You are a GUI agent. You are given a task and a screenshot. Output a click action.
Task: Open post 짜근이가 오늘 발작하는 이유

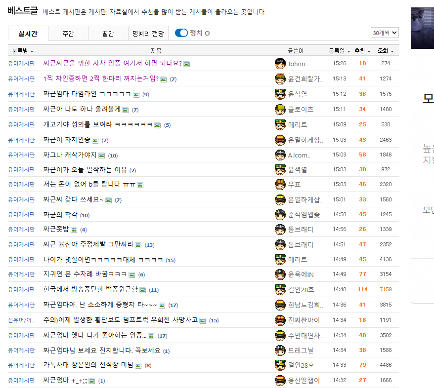[85, 170]
